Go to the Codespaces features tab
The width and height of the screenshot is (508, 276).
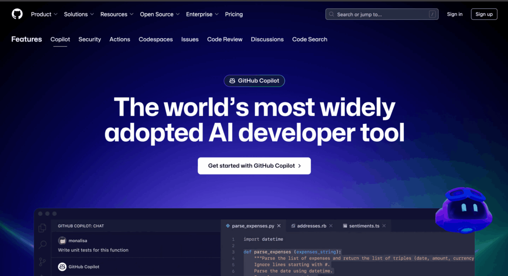(x=156, y=39)
